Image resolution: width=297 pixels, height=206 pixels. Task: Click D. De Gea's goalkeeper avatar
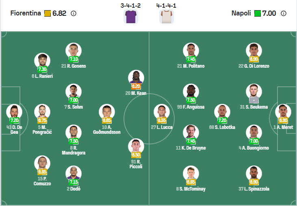click(x=14, y=112)
